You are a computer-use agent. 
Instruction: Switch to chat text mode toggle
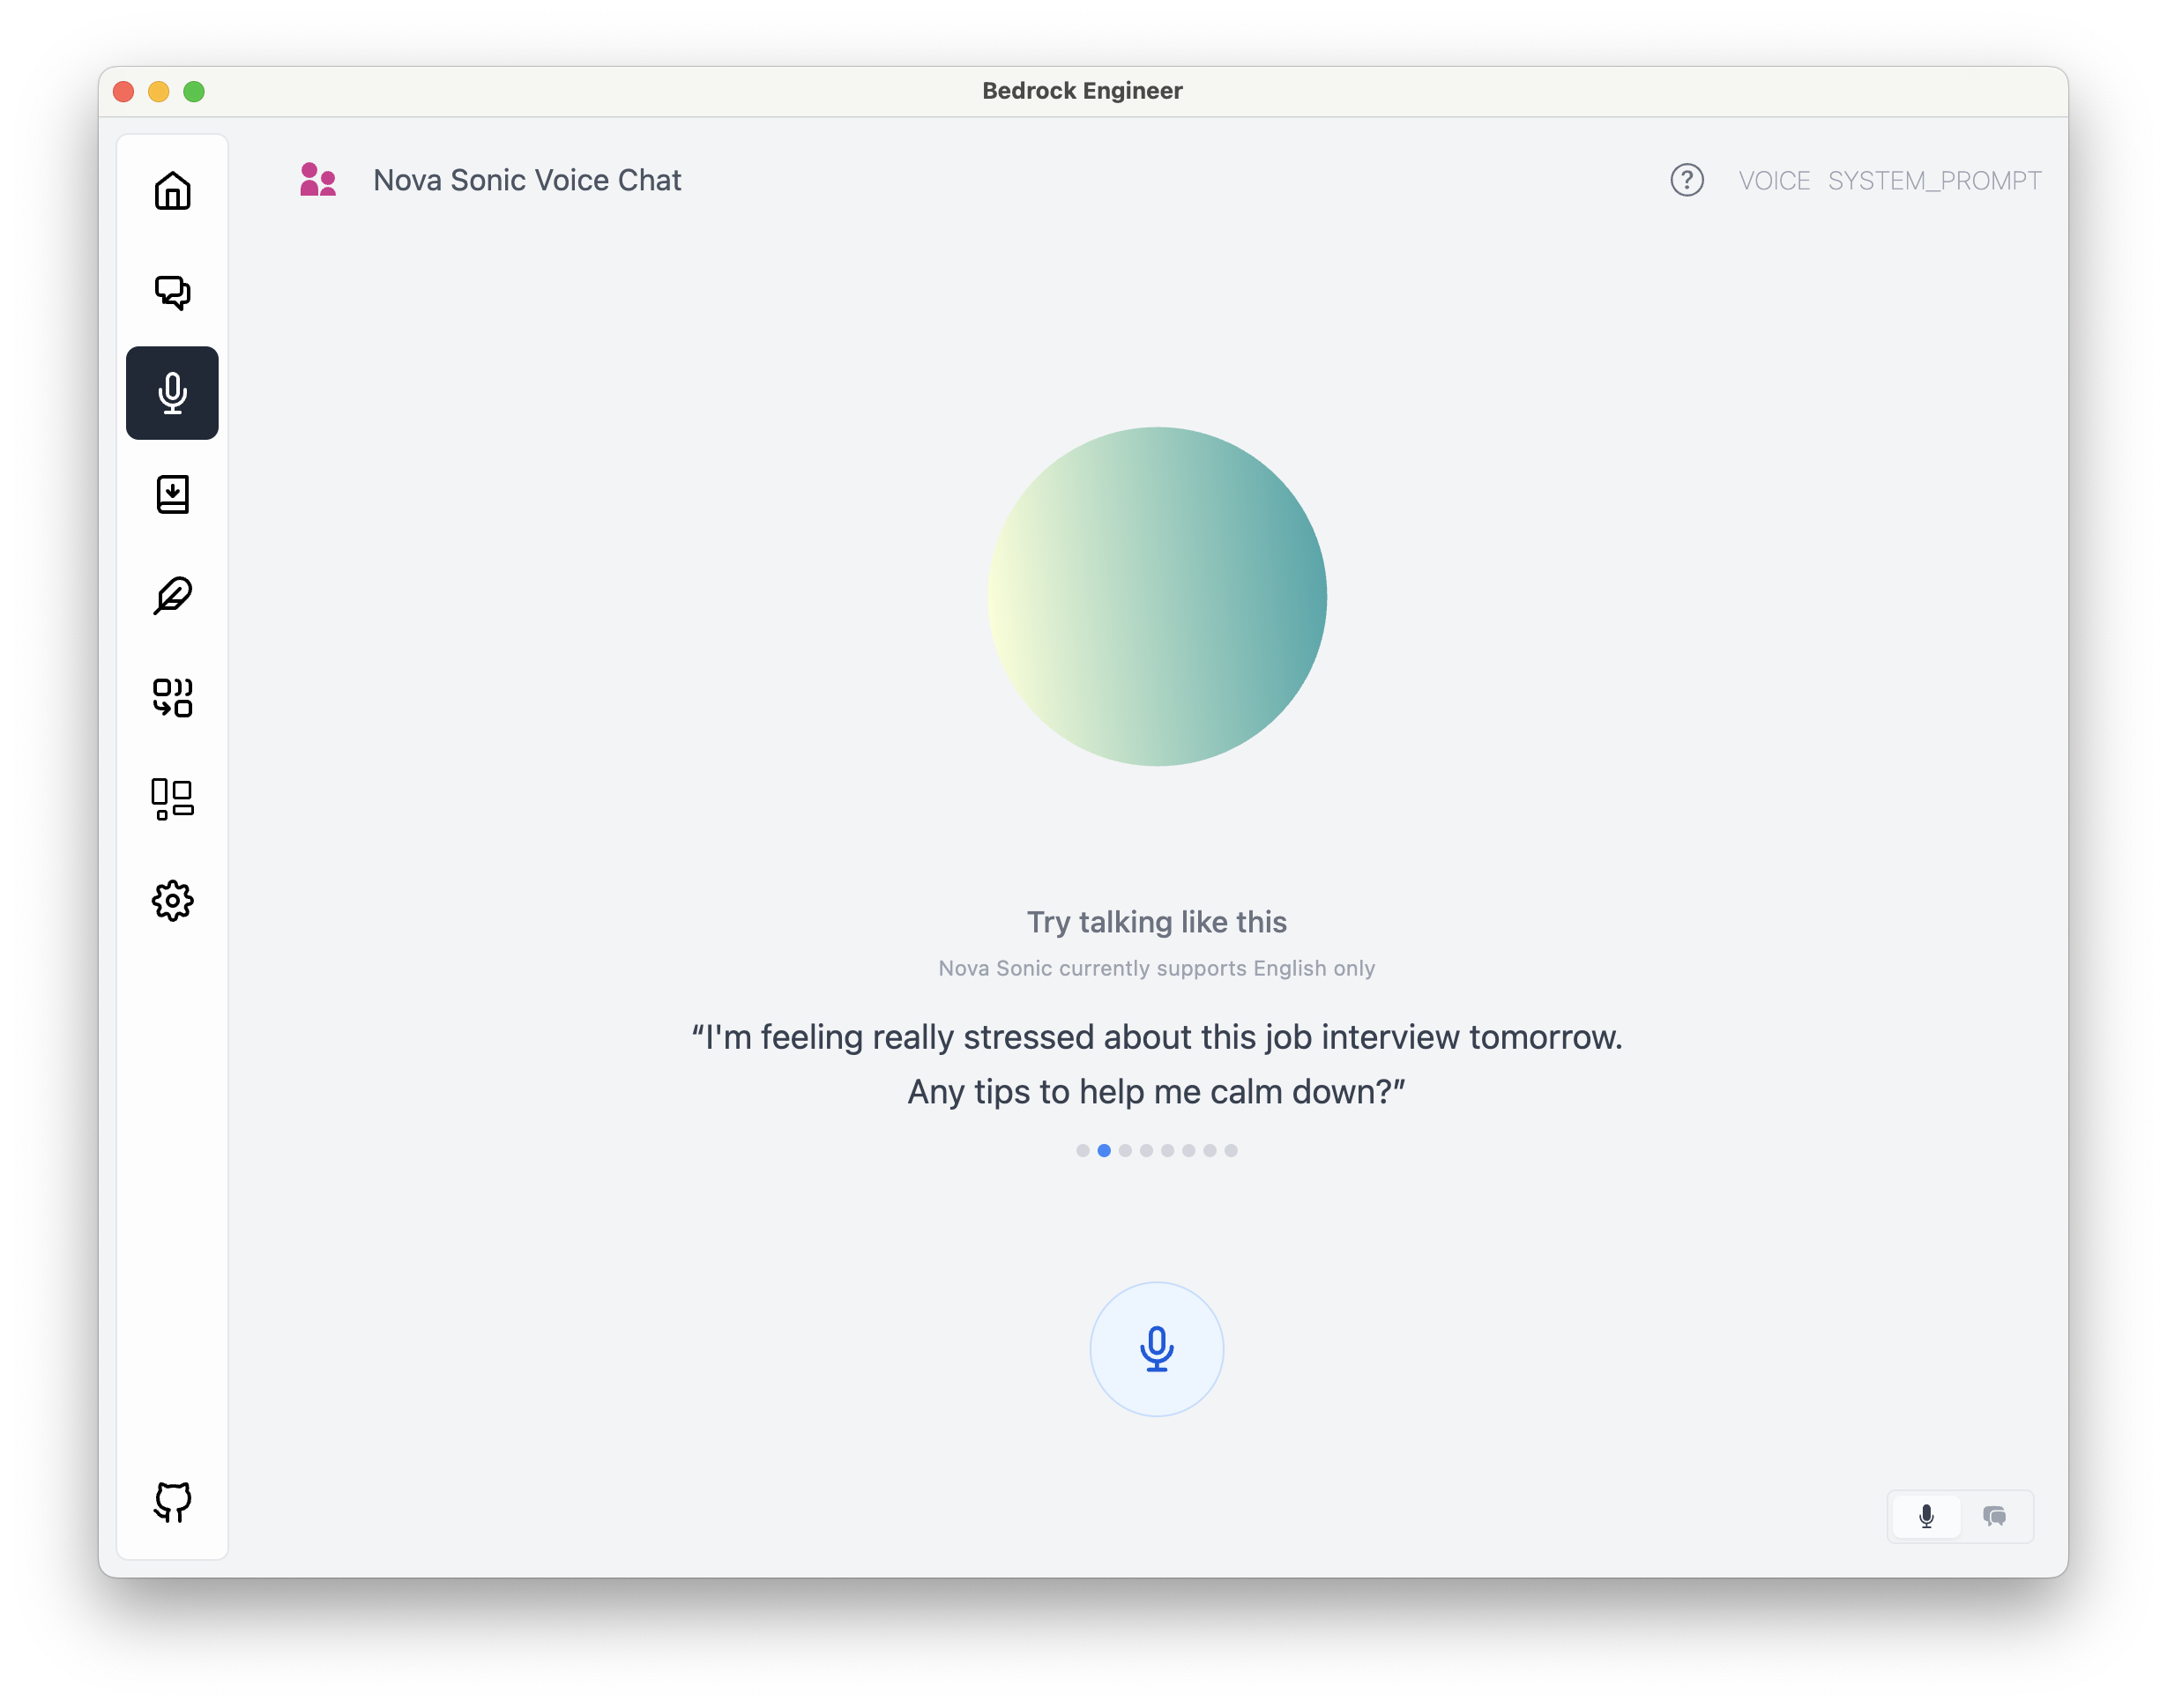[x=1994, y=1516]
